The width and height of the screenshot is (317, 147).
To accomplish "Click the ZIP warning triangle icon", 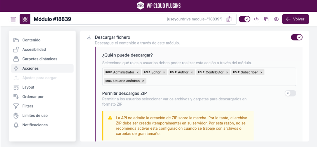I will [x=110, y=118].
